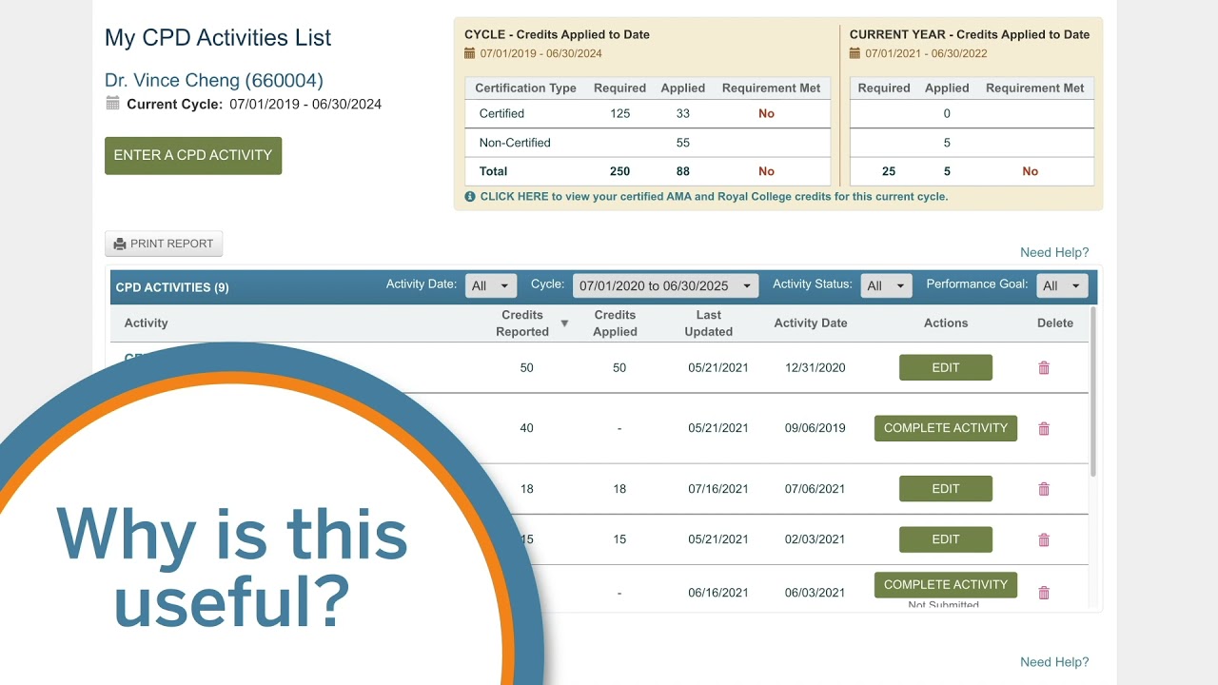Click the last updated date 07/16/2021
Screen dimensions: 1218x685
click(x=718, y=489)
